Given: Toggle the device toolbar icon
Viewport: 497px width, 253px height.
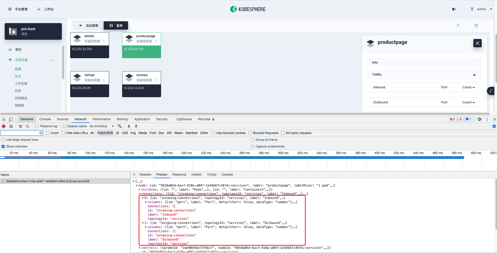Looking at the screenshot, I should click(x=11, y=119).
